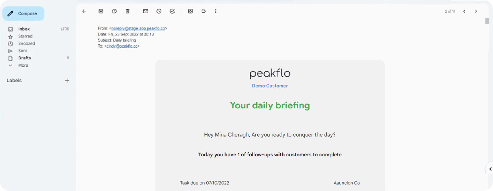Add to Tasks using the checkmark icon
Viewport: 493px width, 191px height.
[172, 11]
